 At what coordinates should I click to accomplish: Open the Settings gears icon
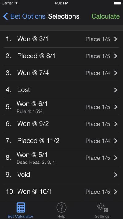point(103,208)
